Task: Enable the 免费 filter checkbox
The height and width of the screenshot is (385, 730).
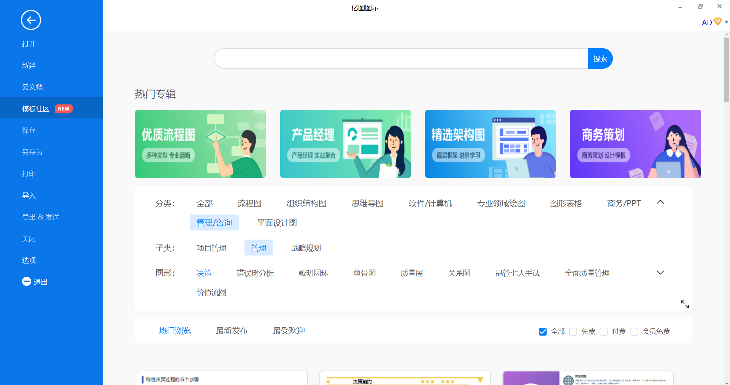Action: click(573, 331)
